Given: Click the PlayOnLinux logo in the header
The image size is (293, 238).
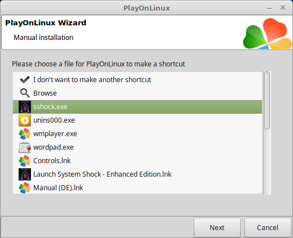Looking at the screenshot, I should (268, 34).
